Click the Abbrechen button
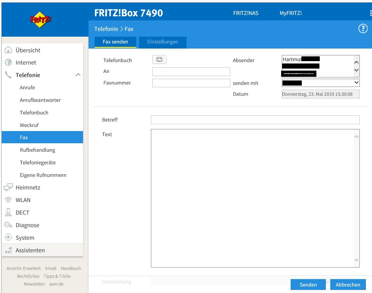Screen dimensions: 372x293 [348, 285]
